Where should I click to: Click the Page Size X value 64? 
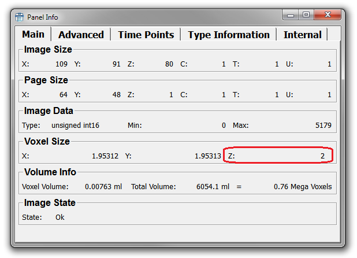(64, 94)
